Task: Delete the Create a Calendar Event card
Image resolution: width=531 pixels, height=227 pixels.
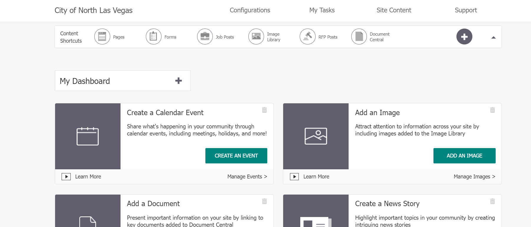Action: tap(264, 110)
